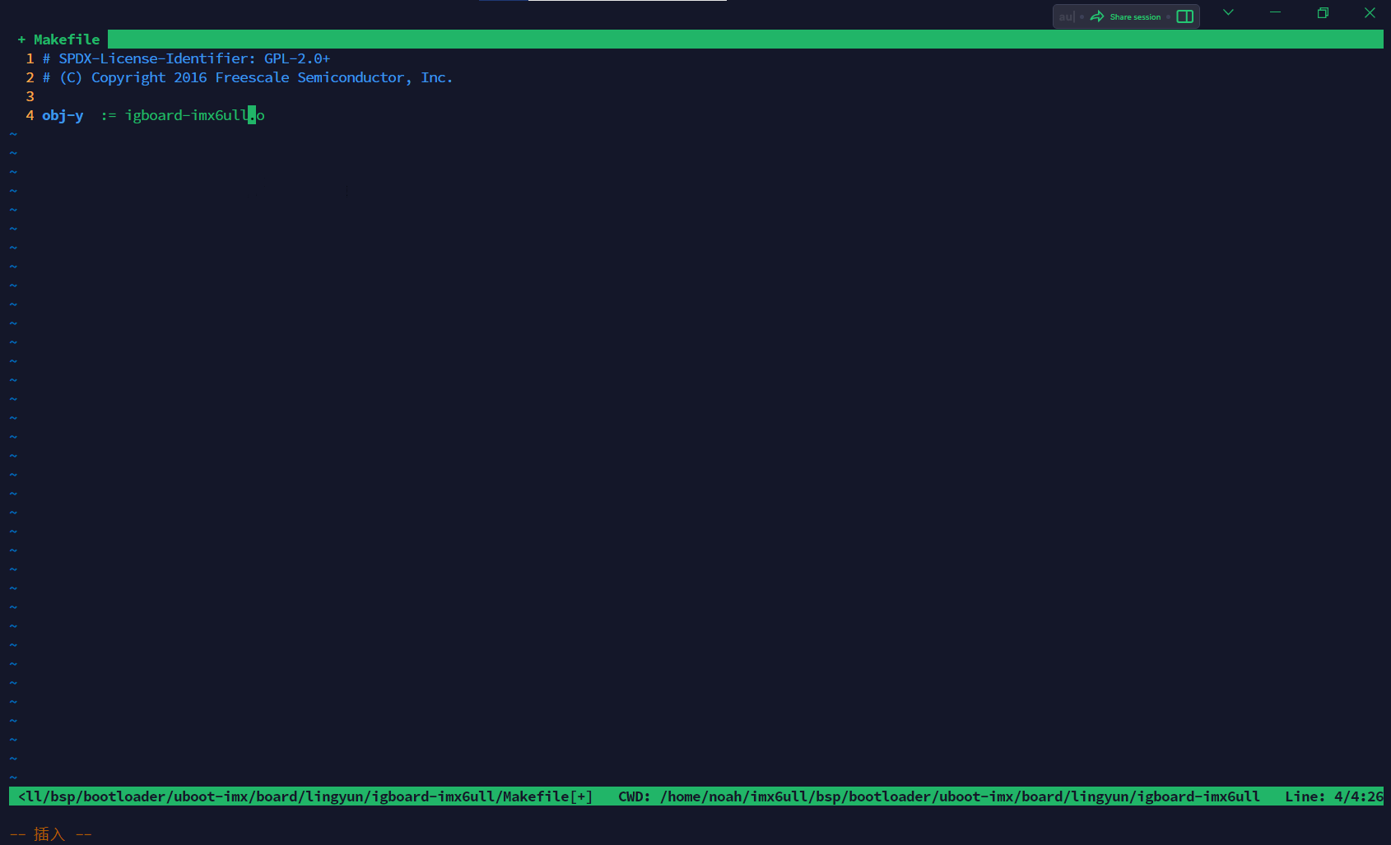Click the 'au' search input field
The width and height of the screenshot is (1391, 845).
pyautogui.click(x=1068, y=16)
